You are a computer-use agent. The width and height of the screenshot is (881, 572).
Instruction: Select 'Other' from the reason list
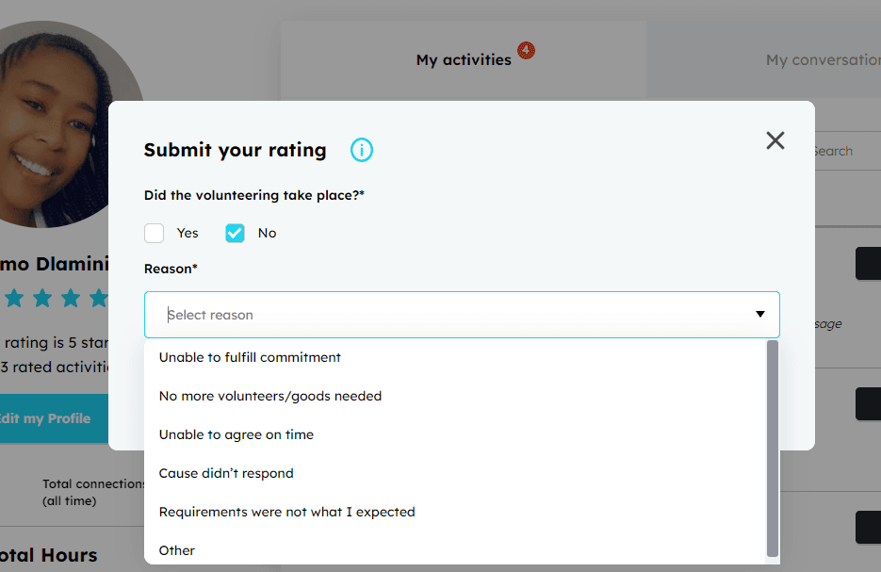177,550
